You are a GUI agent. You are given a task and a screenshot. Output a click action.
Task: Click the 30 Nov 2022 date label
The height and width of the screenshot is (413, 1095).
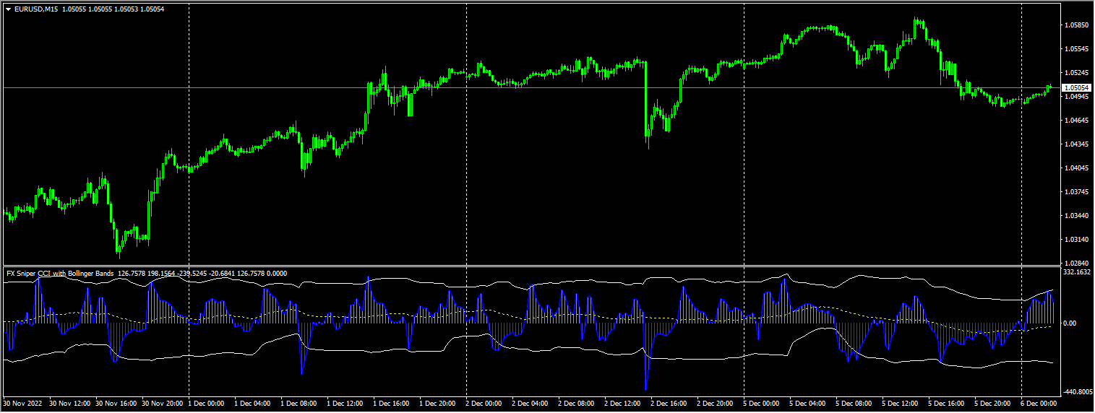[23, 403]
